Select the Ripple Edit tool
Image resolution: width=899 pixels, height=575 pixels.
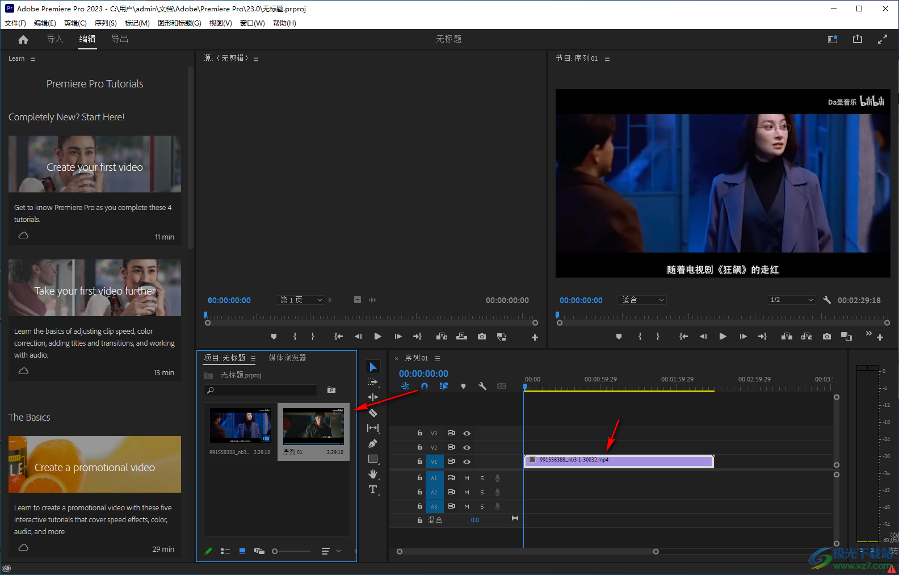point(373,397)
